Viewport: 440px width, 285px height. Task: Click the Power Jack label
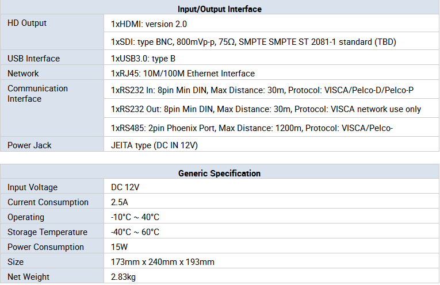pyautogui.click(x=29, y=145)
